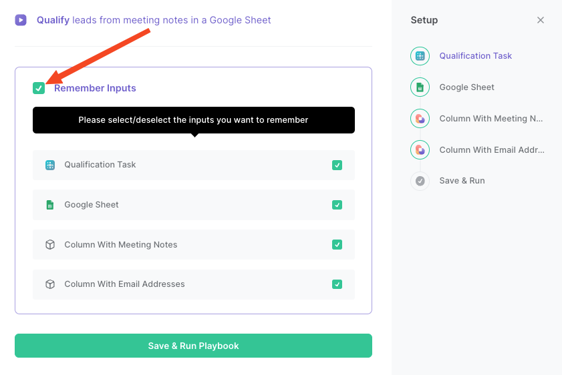Image resolution: width=562 pixels, height=375 pixels.
Task: Go to Column With Meeting N... setup step
Action: [x=491, y=119]
